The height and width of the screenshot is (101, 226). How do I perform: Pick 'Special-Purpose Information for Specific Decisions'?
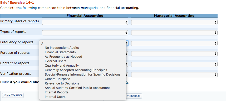(83, 75)
